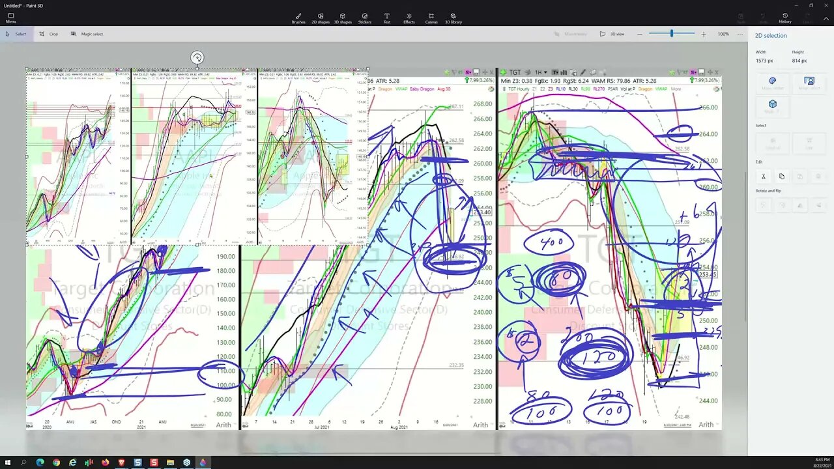Cut the current selection
This screenshot has height=469, width=834.
pyautogui.click(x=764, y=177)
